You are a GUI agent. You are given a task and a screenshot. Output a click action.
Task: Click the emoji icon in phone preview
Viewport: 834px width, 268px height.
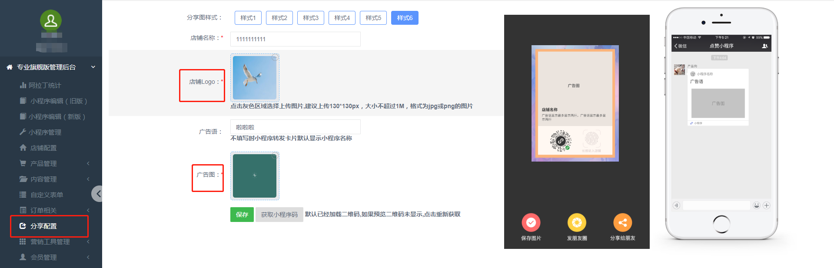tap(757, 205)
